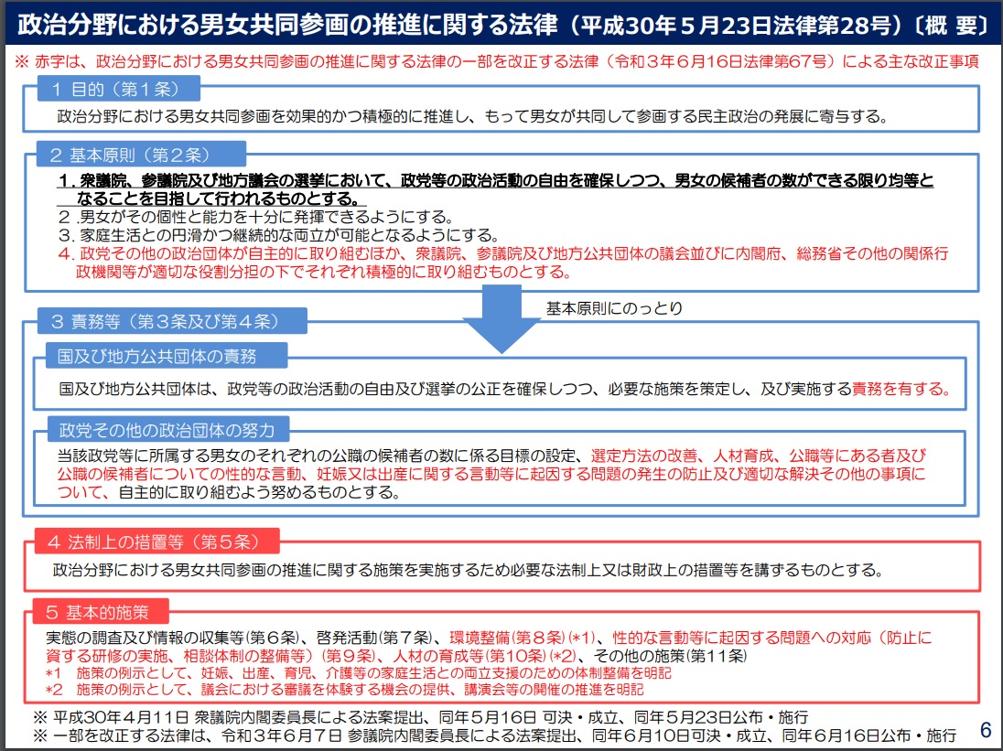The image size is (1003, 751).
Task: Click the red '責務を有する。' text
Action: click(x=901, y=389)
